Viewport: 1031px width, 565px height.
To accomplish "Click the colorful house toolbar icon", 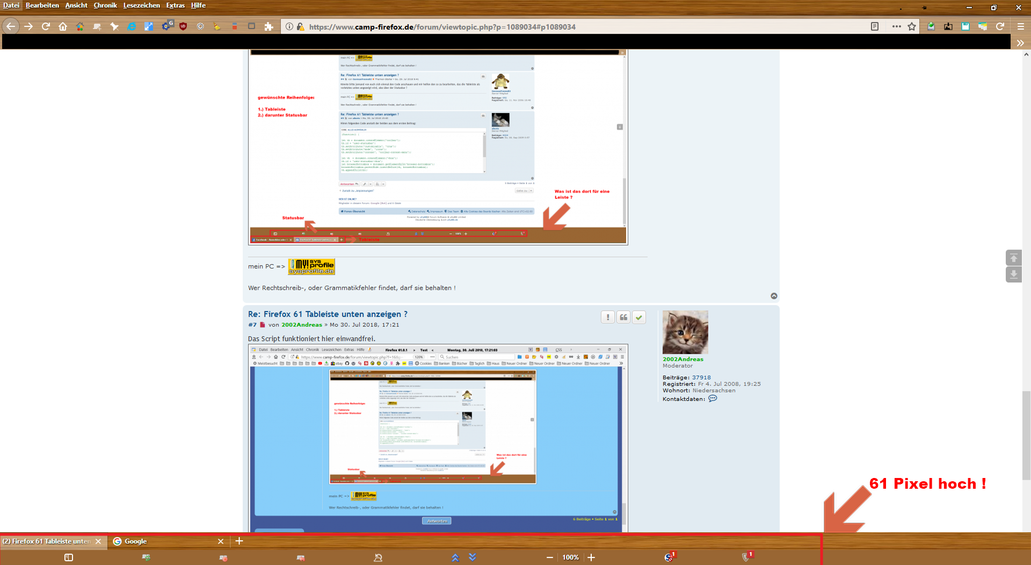I will point(80,26).
